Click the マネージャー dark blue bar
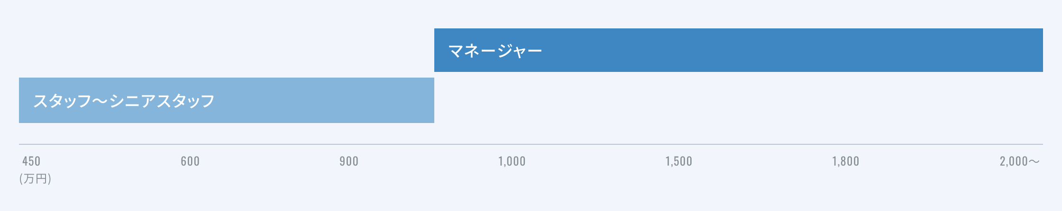The height and width of the screenshot is (211, 1062). tap(739, 50)
